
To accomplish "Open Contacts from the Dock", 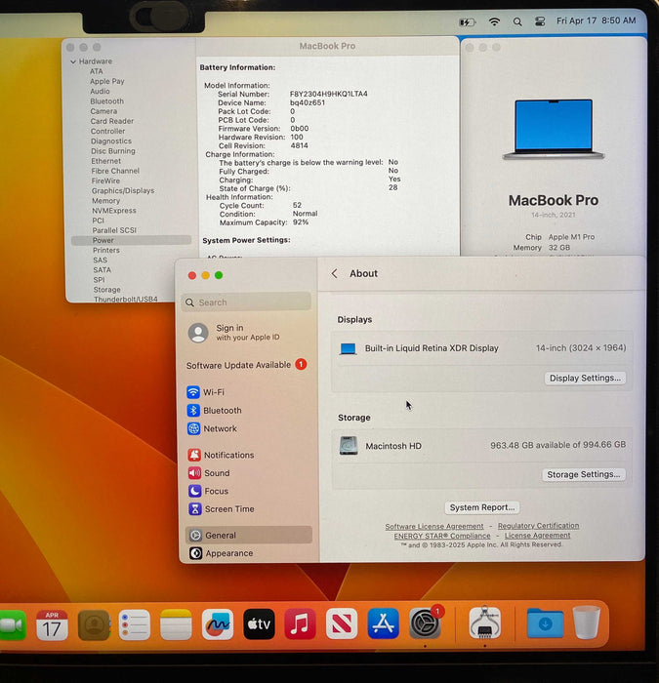I will click(x=94, y=625).
